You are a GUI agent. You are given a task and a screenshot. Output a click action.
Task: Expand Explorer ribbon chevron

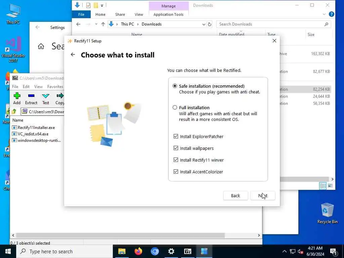pos(324,14)
